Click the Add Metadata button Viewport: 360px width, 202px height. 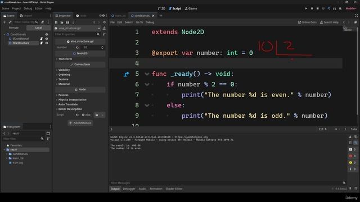click(x=80, y=123)
